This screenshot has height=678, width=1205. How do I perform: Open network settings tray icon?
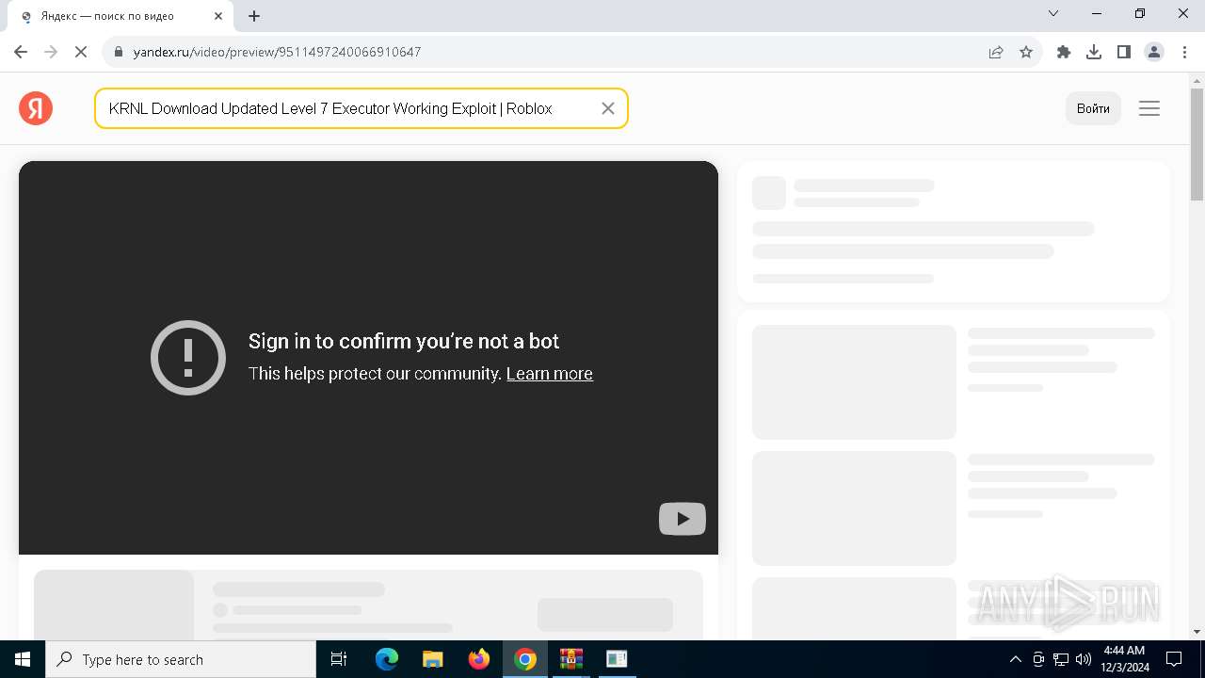1061,659
